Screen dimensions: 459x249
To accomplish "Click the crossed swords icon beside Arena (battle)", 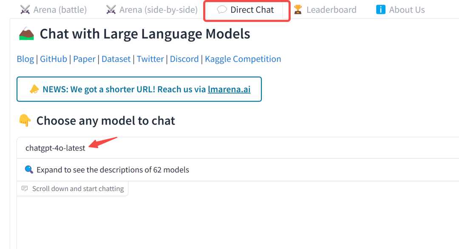I will point(25,10).
